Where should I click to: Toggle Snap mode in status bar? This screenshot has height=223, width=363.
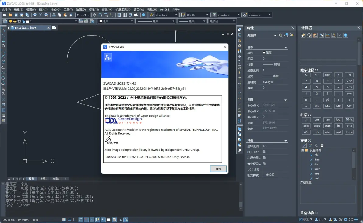[64, 220]
